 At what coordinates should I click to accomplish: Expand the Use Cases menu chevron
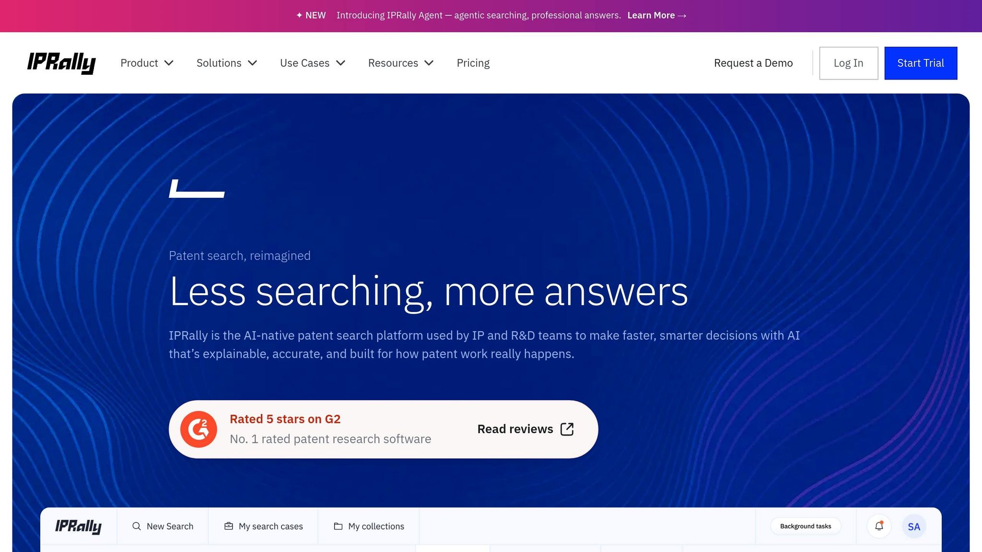341,63
